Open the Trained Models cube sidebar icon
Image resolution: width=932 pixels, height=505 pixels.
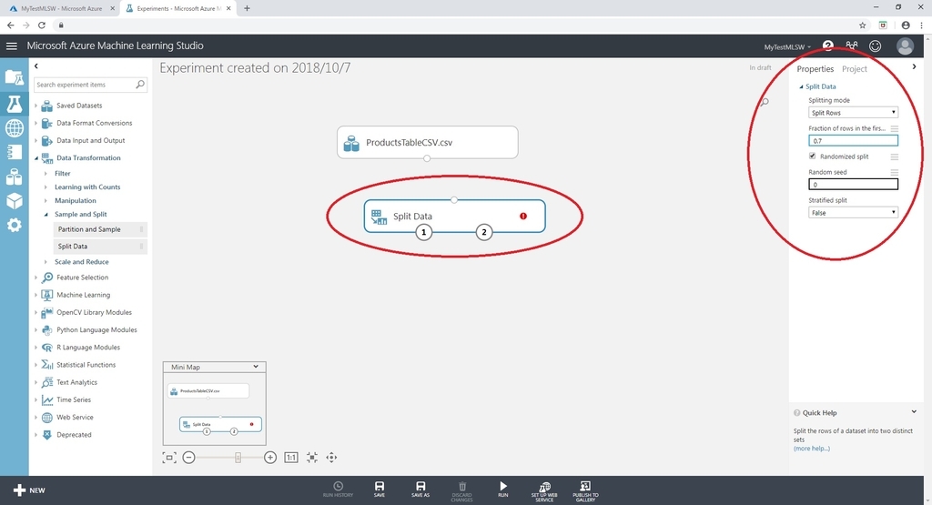point(15,201)
